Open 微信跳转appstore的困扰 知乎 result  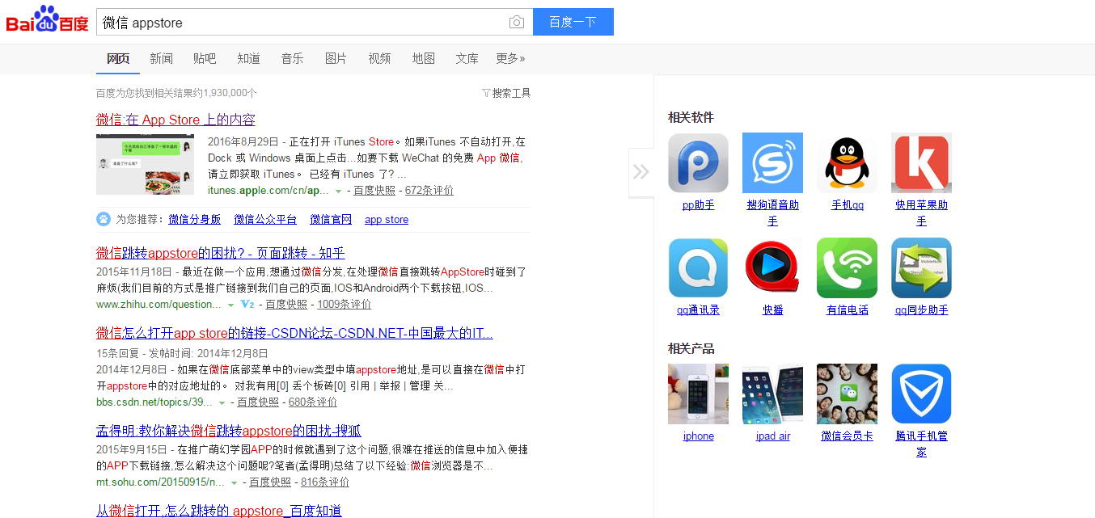point(221,253)
